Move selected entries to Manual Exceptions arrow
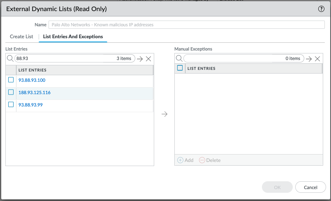This screenshot has width=331, height=201. (x=164, y=114)
